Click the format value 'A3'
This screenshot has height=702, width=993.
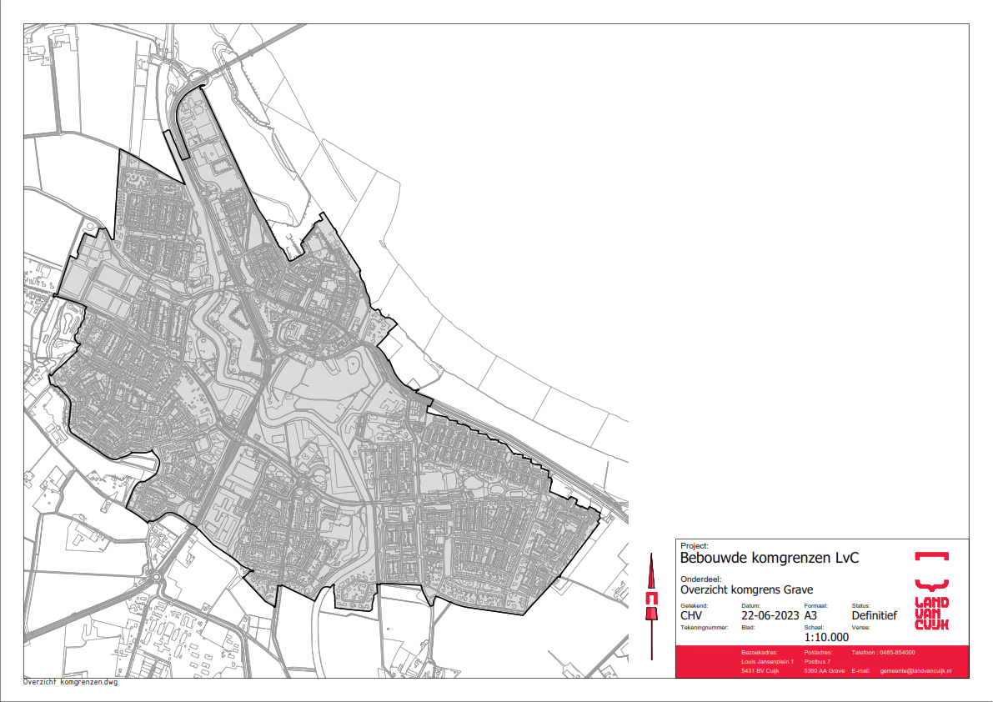coord(810,616)
